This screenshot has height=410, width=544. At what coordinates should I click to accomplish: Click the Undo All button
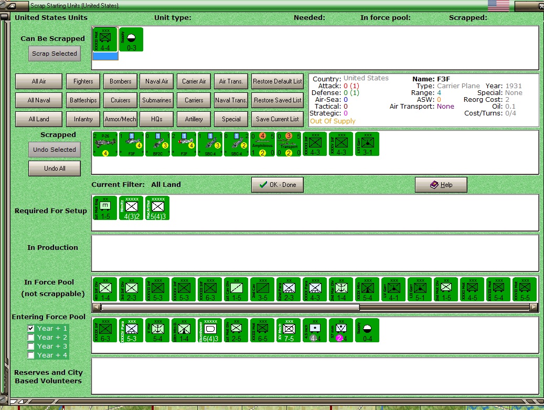(55, 169)
